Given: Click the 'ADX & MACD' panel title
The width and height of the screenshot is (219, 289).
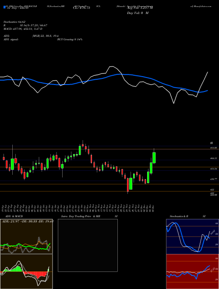Looking at the screenshot, I should (x=14, y=216).
